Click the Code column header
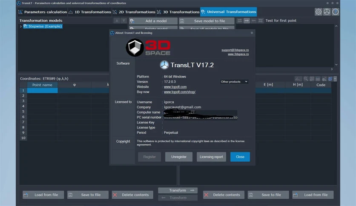Image resolution: width=356 pixels, height=206 pixels. click(x=321, y=85)
